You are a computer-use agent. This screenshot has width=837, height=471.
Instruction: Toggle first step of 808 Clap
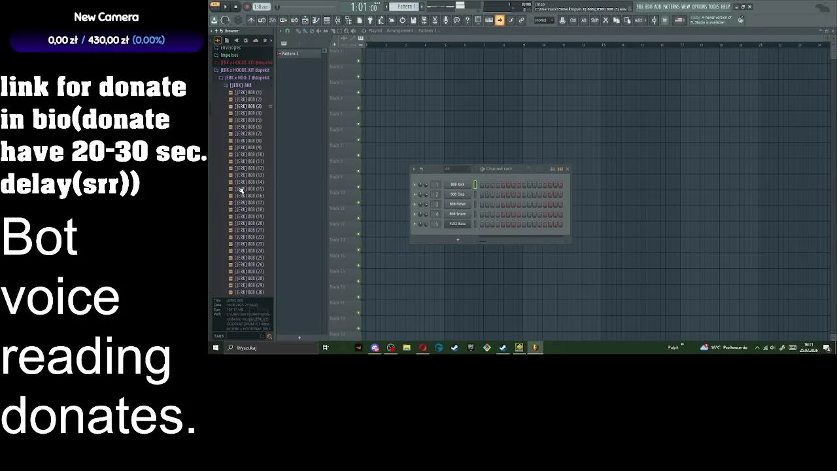[x=482, y=194]
